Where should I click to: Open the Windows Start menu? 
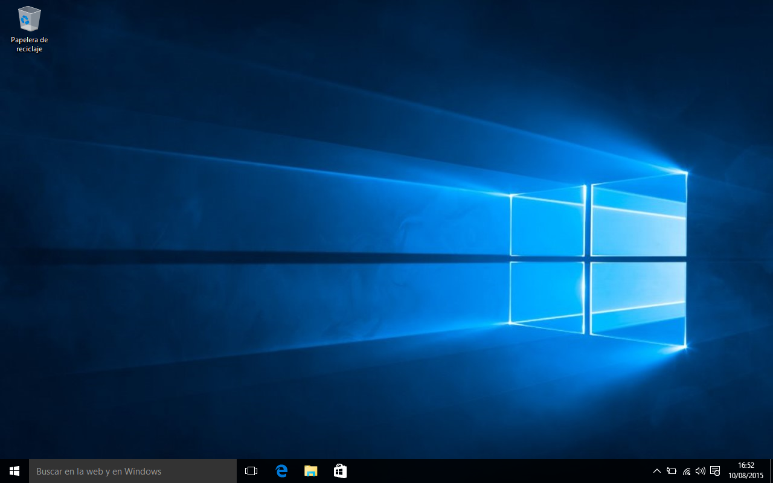coord(14,471)
